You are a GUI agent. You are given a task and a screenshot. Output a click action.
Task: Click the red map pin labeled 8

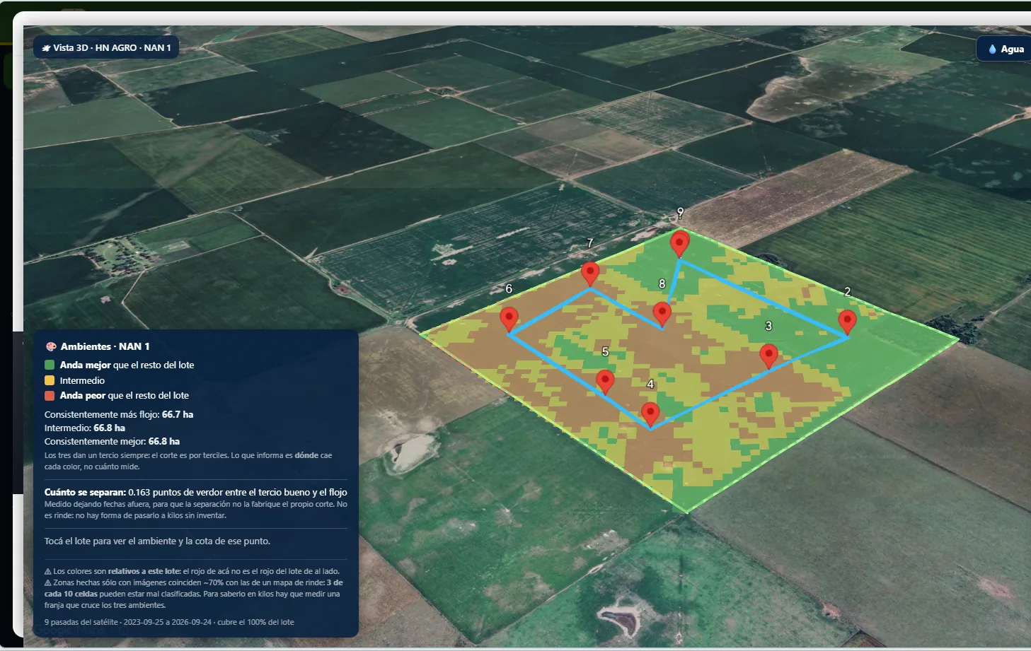[x=662, y=314]
